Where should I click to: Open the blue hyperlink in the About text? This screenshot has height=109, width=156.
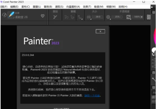[92, 96]
